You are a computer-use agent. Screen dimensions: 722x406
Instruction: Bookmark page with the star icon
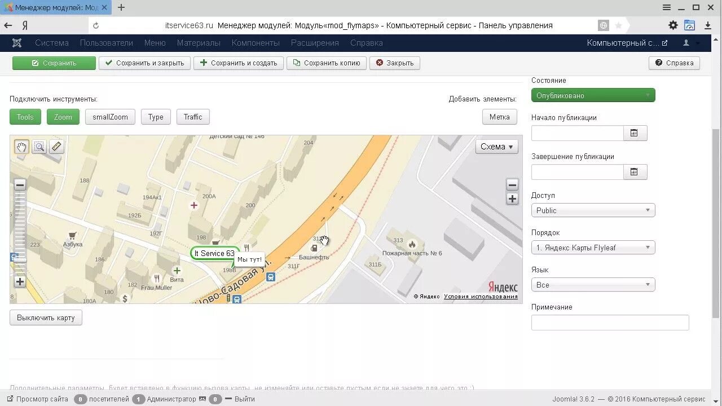click(618, 25)
